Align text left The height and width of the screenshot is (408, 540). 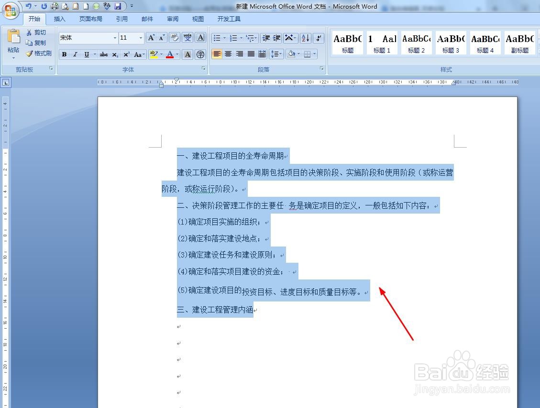coord(217,54)
